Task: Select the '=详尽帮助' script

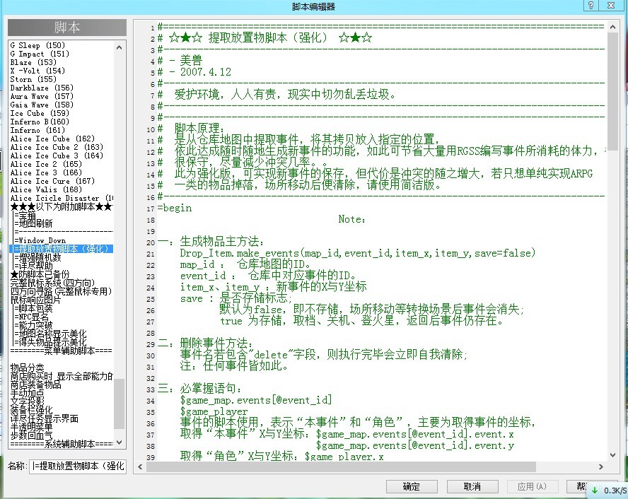Action: tap(33, 266)
